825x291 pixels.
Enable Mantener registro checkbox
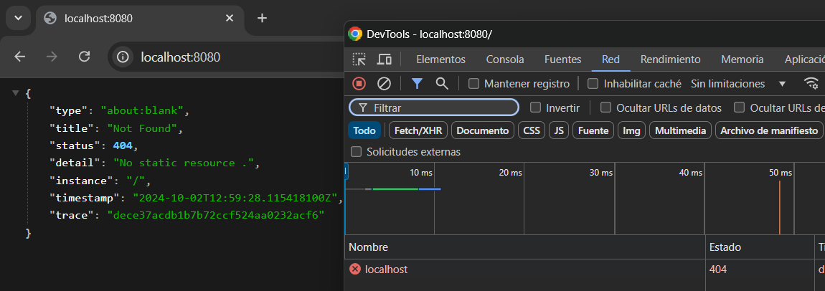[474, 84]
